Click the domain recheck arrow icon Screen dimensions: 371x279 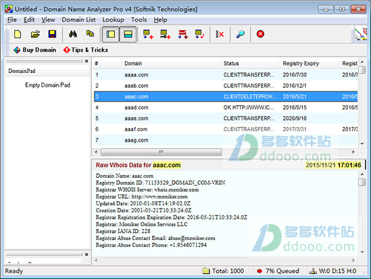tap(200, 34)
